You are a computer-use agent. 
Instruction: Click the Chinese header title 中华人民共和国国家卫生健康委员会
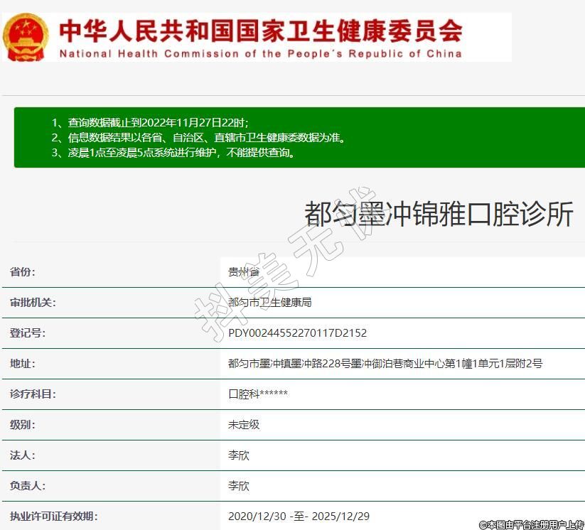[260, 30]
